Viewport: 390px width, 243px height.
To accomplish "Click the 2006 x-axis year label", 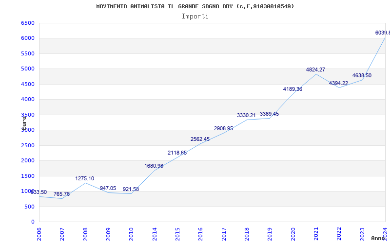I will coord(39,235).
